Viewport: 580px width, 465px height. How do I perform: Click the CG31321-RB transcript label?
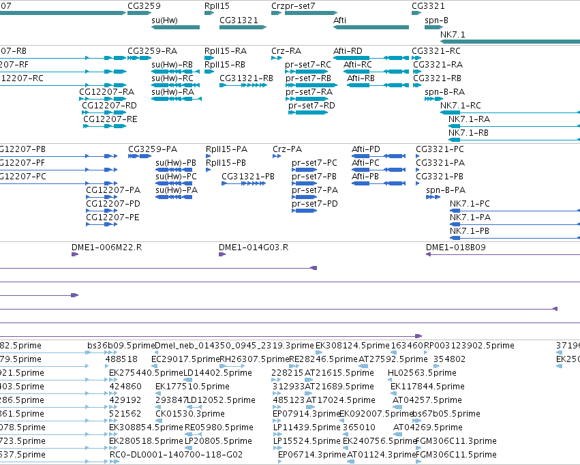pos(246,78)
